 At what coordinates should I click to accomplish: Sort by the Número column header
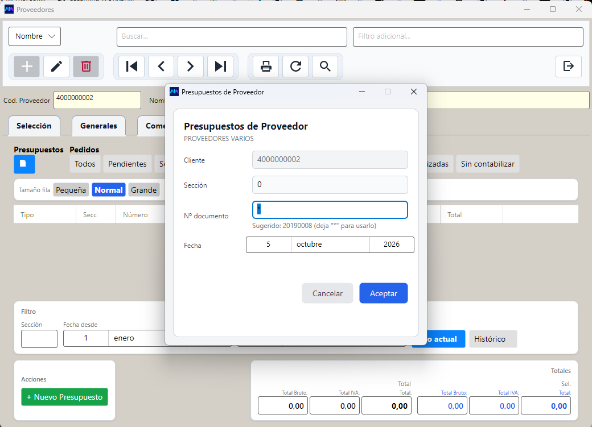pos(141,214)
